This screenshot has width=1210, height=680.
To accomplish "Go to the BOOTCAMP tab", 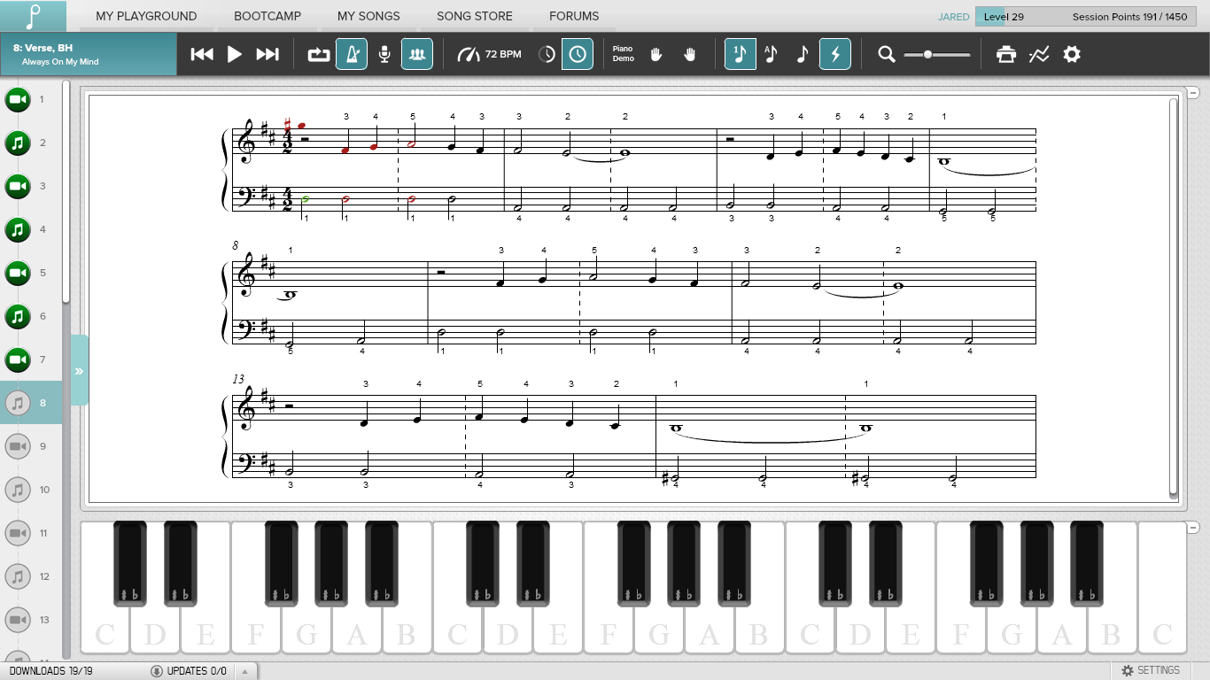I will (x=268, y=16).
